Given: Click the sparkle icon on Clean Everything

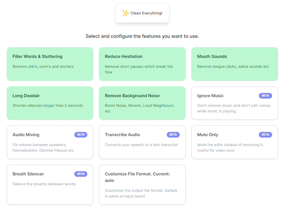Looking at the screenshot, I should coord(125,13).
